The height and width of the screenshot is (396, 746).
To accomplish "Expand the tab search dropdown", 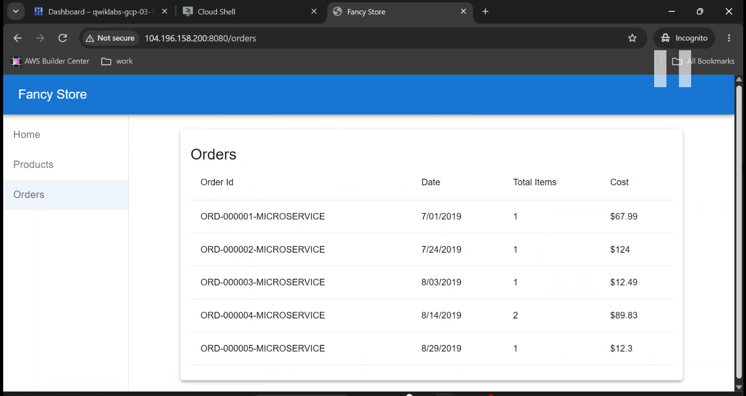I will [x=16, y=12].
